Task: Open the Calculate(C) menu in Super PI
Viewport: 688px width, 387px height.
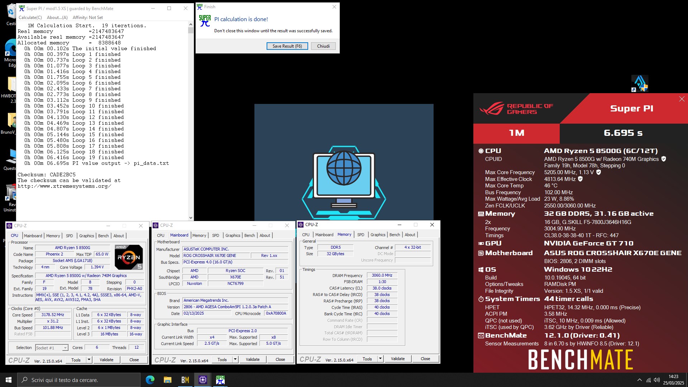Action: click(30, 17)
